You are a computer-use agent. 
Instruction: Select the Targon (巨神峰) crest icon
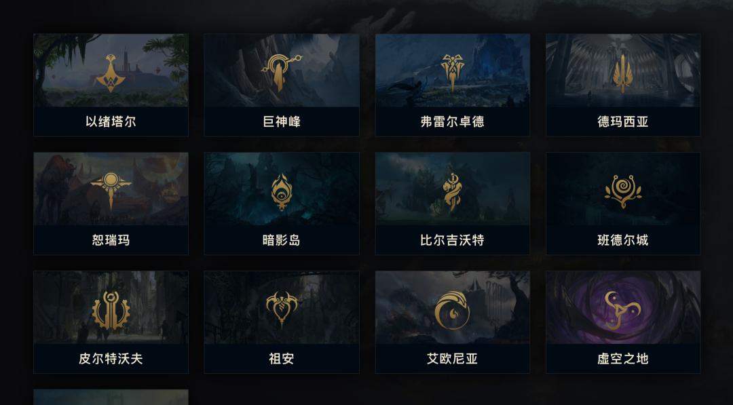click(282, 73)
